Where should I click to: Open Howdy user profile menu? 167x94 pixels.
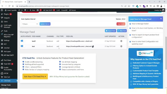tap(159, 10)
